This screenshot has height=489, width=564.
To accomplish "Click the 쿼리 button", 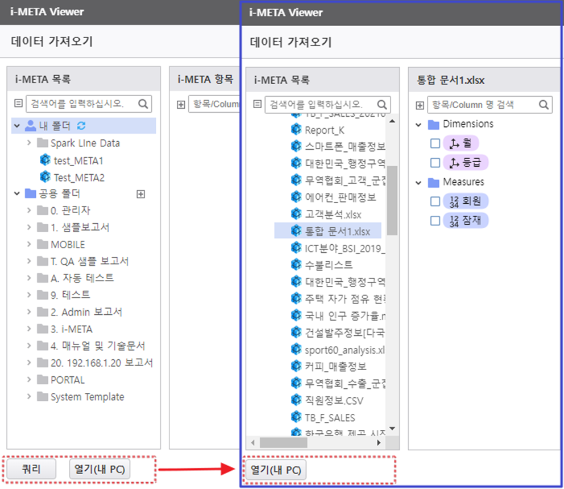I will pos(31,470).
